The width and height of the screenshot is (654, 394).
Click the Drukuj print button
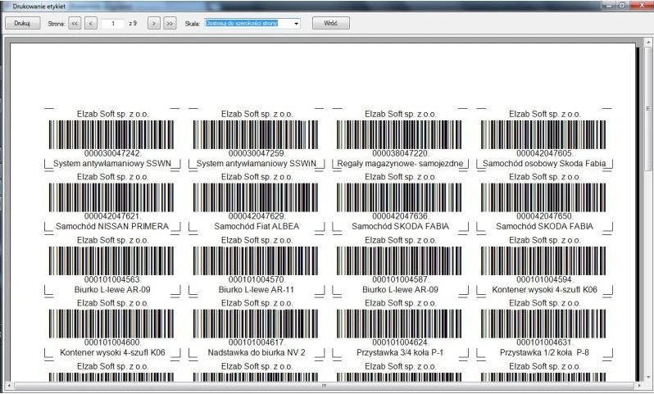(22, 24)
